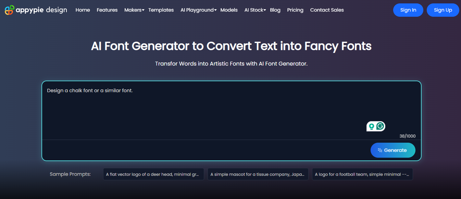This screenshot has width=461, height=199.
Task: Go to the Home menu item
Action: coord(83,10)
